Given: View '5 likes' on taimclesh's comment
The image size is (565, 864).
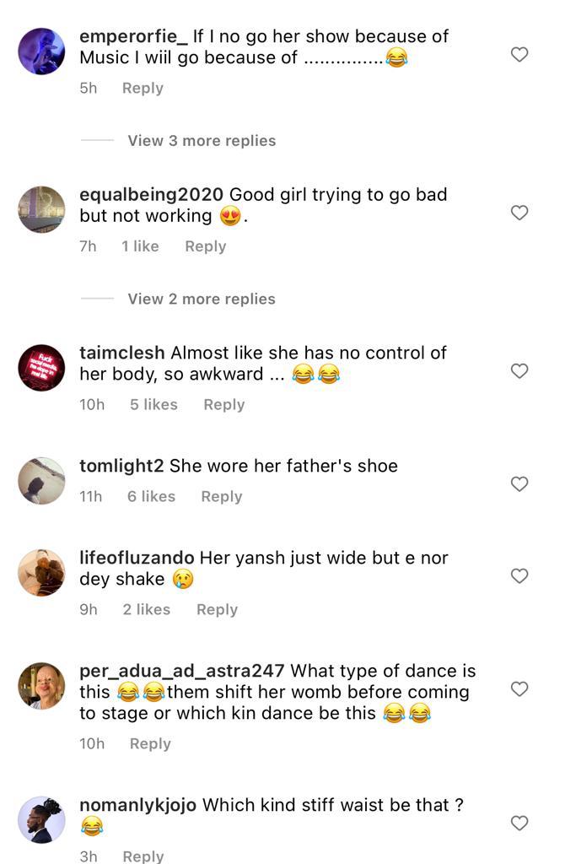Looking at the screenshot, I should 153,404.
